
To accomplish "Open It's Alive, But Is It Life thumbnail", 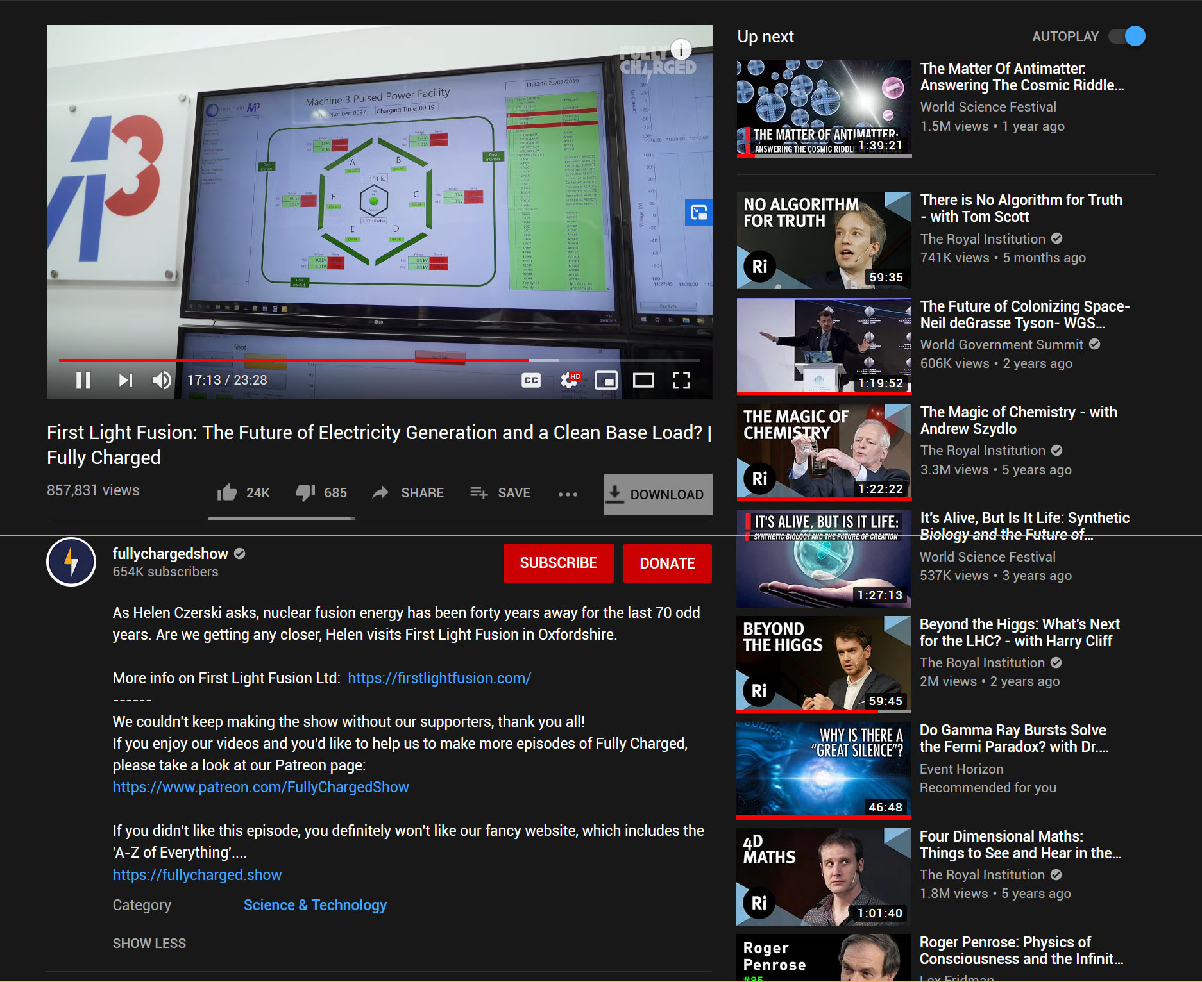I will coord(824,559).
